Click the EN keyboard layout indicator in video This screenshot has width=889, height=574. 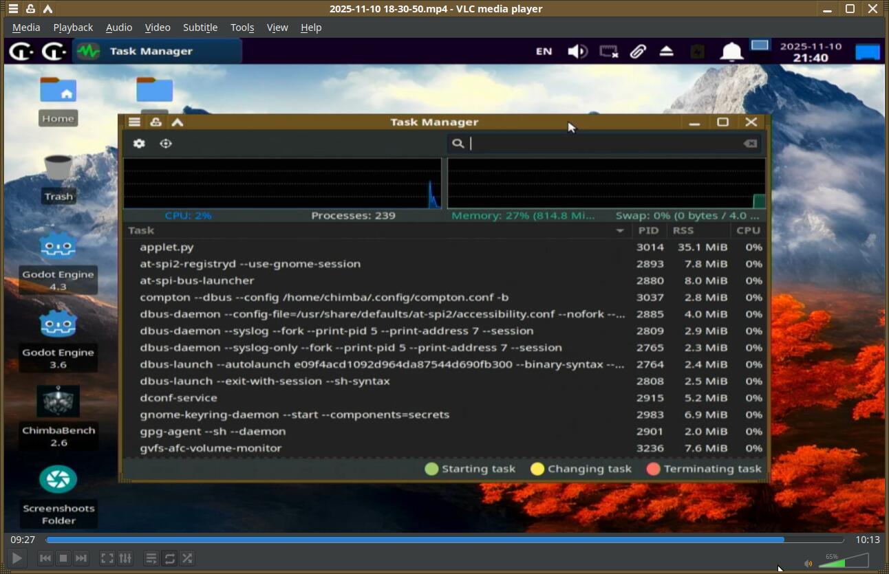click(544, 51)
